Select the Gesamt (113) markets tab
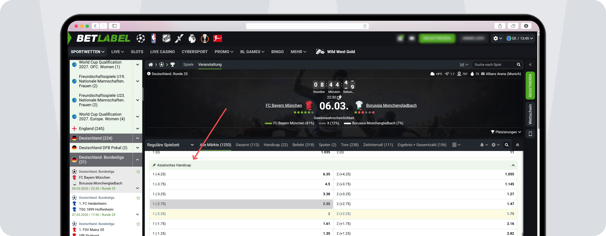This screenshot has width=606, height=236. point(247,145)
